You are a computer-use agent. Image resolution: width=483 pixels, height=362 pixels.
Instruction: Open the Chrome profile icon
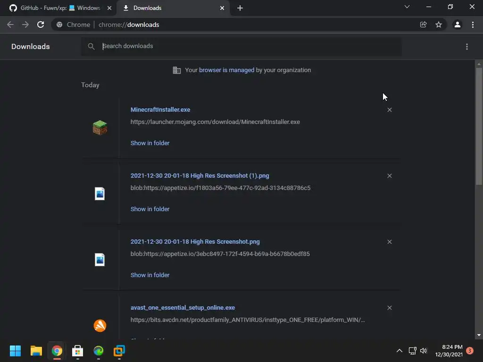coord(458,25)
